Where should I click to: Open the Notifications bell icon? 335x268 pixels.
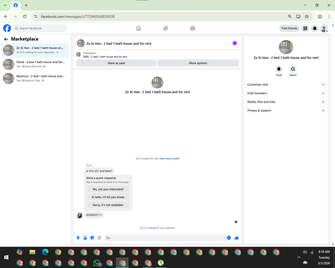tap(315, 28)
